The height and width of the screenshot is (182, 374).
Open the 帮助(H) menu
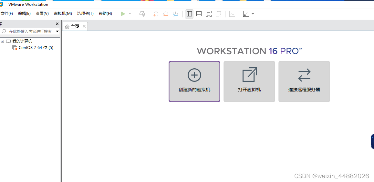click(x=105, y=14)
